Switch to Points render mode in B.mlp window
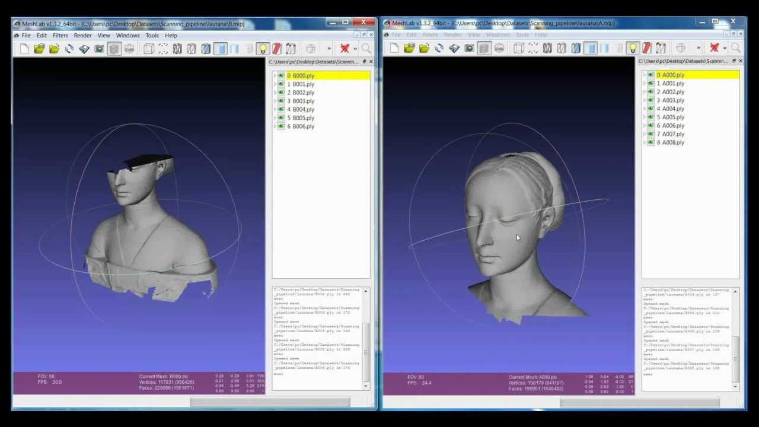Image resolution: width=759 pixels, height=427 pixels. click(x=163, y=49)
